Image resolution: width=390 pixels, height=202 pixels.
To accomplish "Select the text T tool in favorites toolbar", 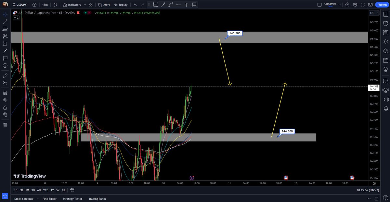I will click(186, 5).
